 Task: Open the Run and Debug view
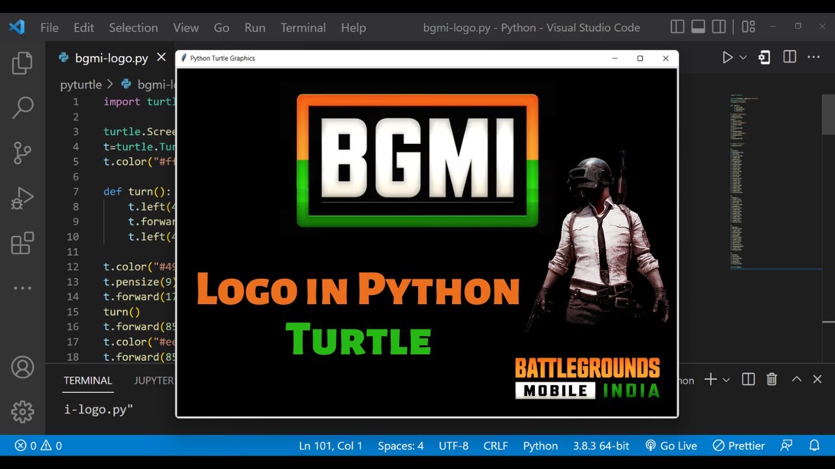[22, 199]
